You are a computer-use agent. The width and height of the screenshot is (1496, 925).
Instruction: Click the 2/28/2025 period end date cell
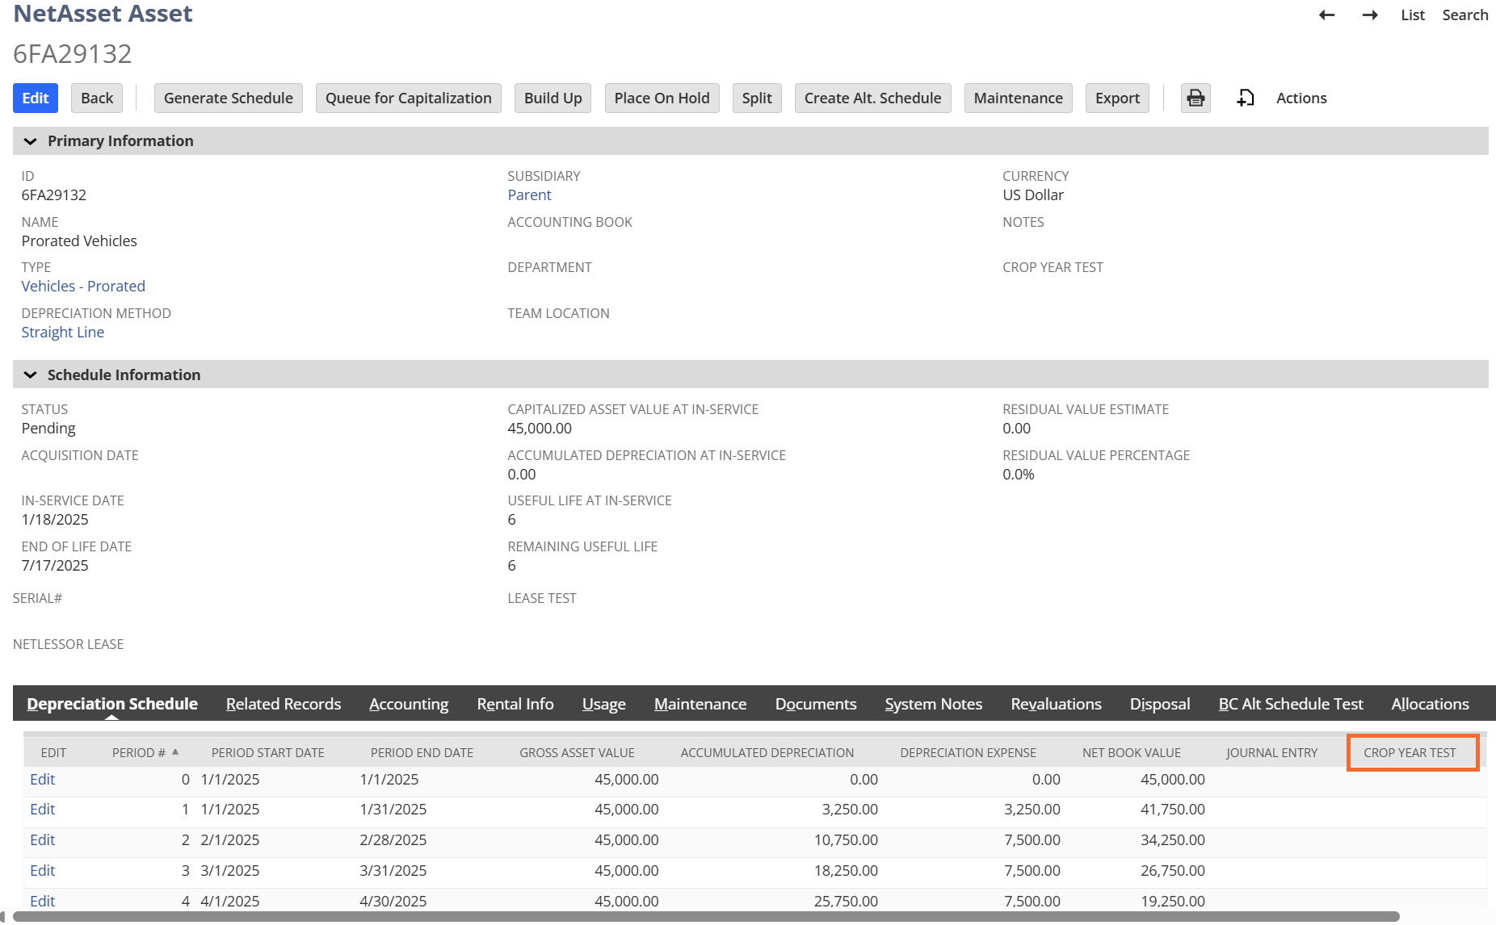click(393, 840)
